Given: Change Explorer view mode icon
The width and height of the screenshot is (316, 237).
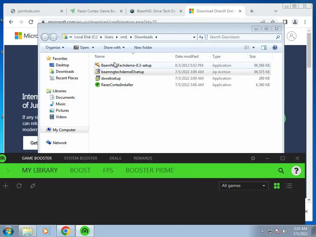Looking at the screenshot, I should coord(247,48).
